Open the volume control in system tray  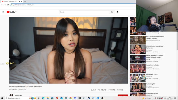[160, 98]
